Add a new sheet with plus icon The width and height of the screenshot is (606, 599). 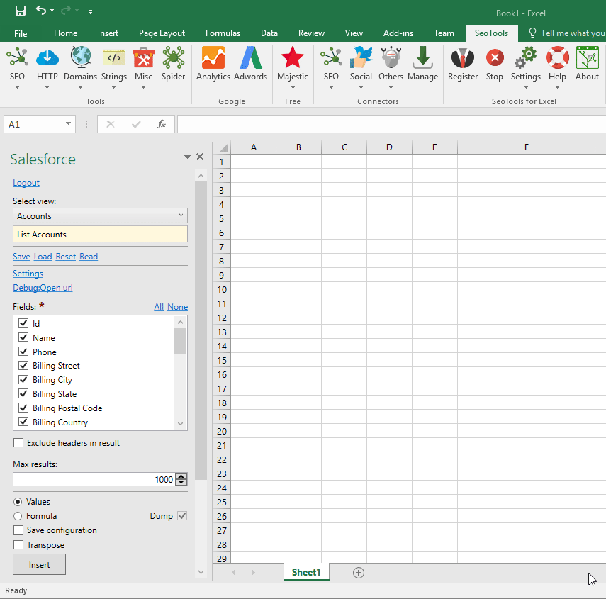click(359, 573)
